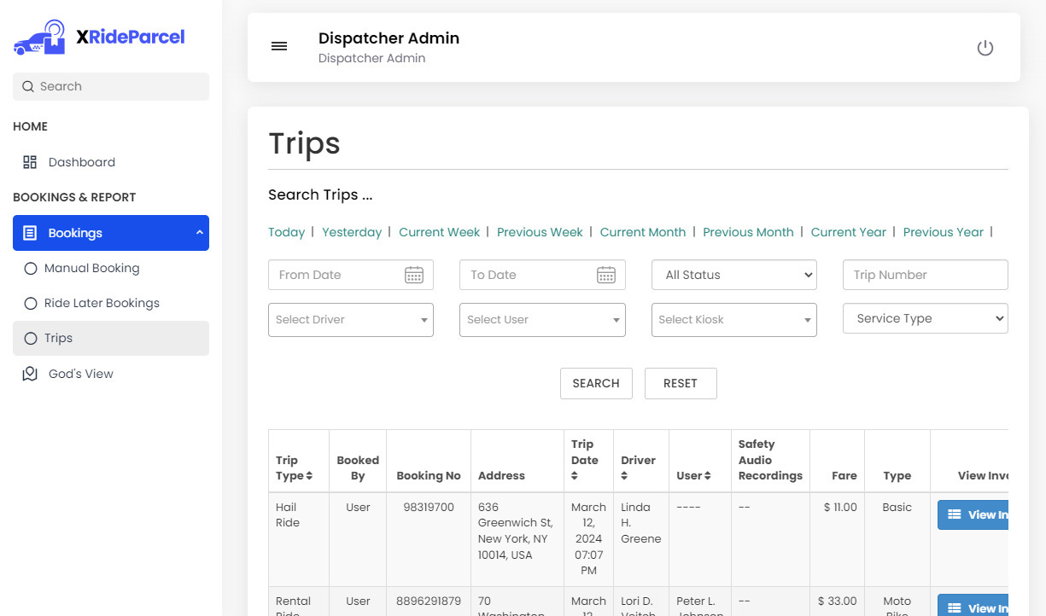This screenshot has height=616, width=1046.
Task: Click the sidebar Search box
Action: point(111,86)
